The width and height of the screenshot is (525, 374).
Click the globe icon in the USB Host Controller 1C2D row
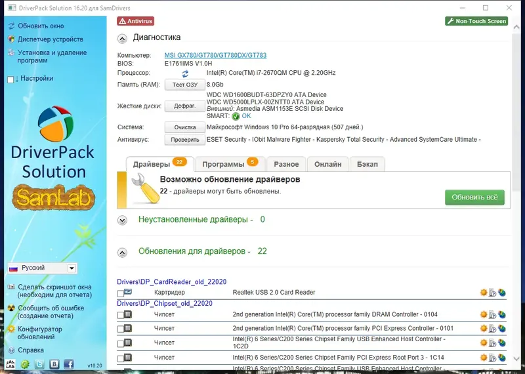pos(501,343)
